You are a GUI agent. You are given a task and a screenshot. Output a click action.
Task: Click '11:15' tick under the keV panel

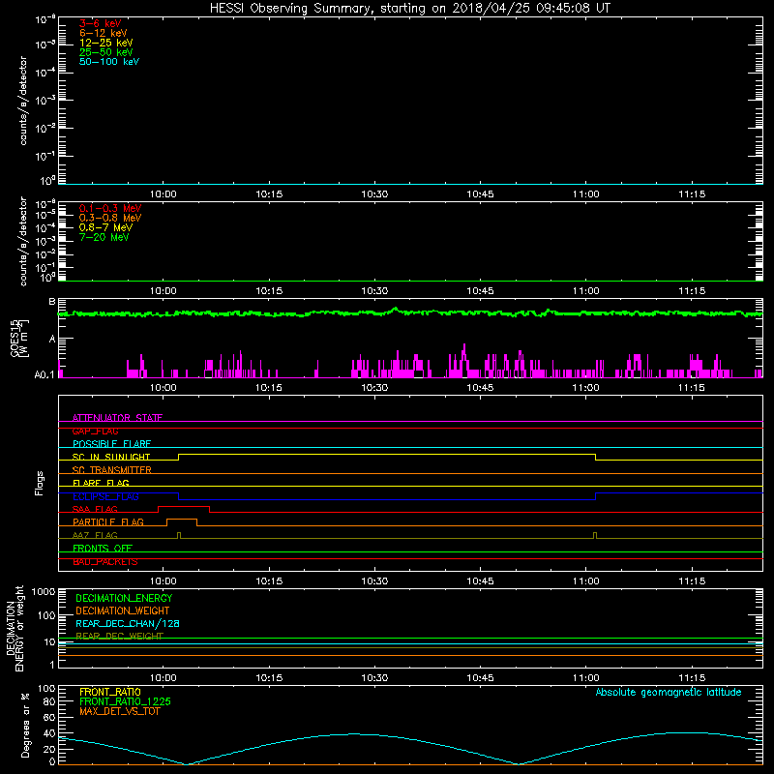(692, 194)
